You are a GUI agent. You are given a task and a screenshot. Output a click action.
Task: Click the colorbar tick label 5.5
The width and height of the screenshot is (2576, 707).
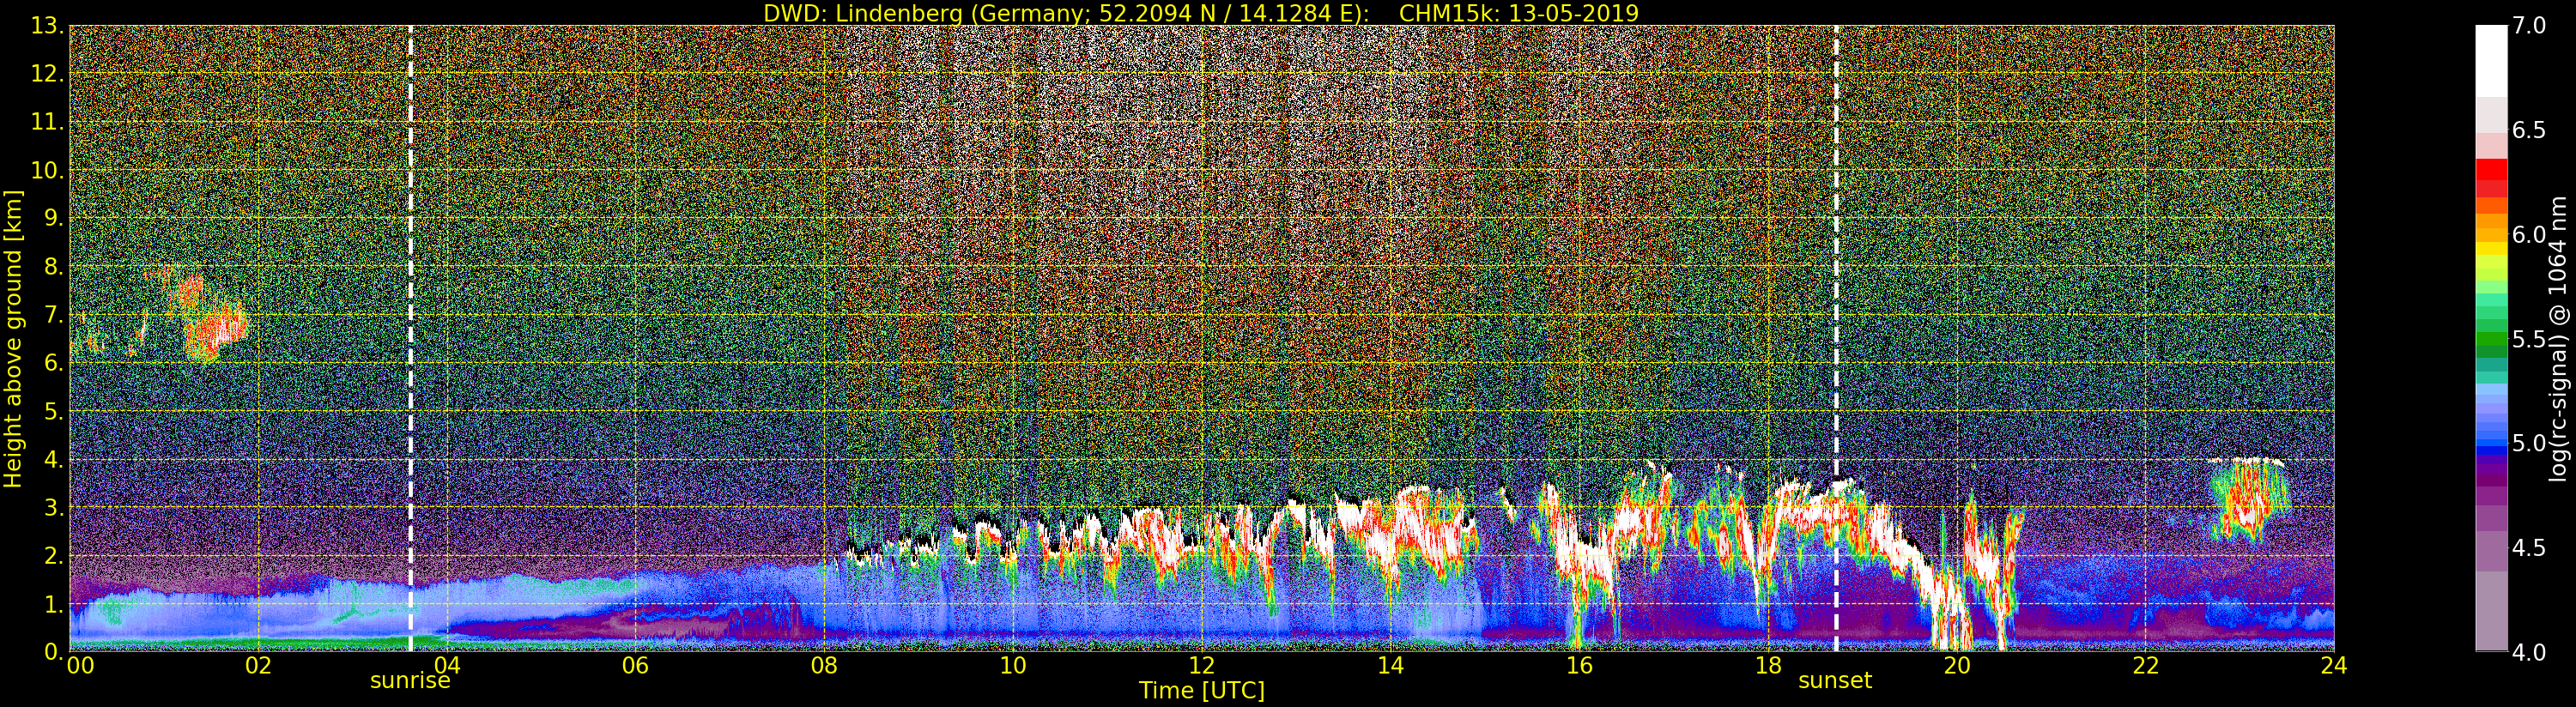pyautogui.click(x=2530, y=339)
